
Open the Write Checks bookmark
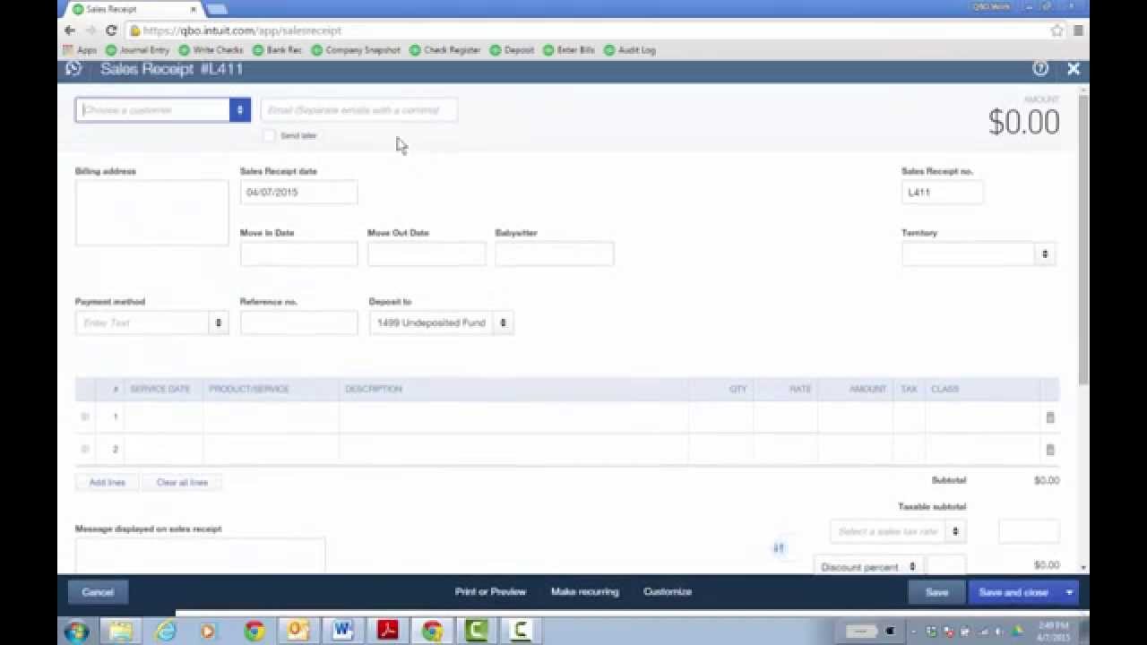[211, 50]
